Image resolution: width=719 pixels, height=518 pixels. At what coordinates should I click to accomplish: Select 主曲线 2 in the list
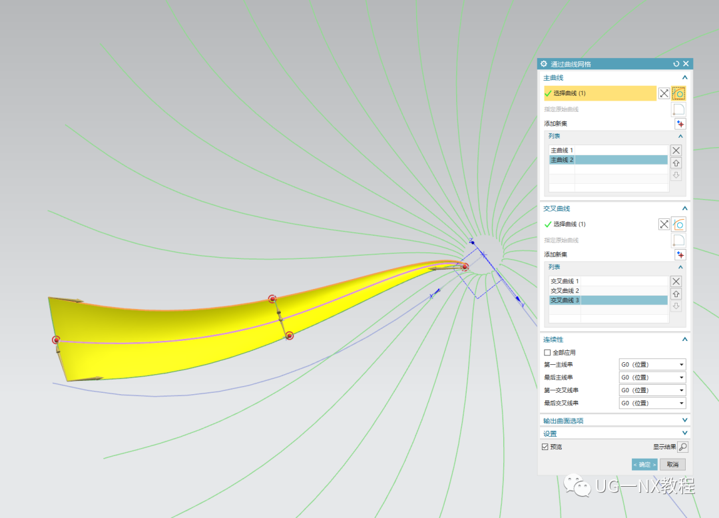point(608,160)
